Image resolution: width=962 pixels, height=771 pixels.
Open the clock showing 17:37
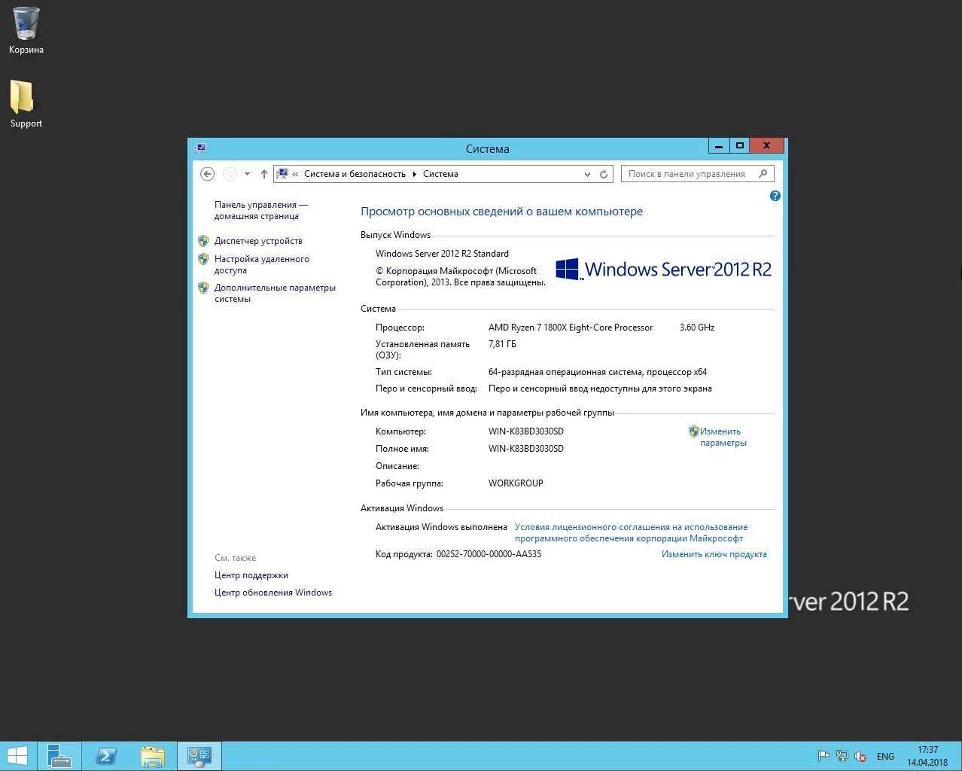pyautogui.click(x=927, y=756)
